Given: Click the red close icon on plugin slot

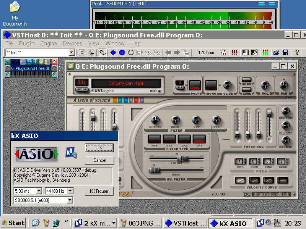Looking at the screenshot, I should click(54, 62).
